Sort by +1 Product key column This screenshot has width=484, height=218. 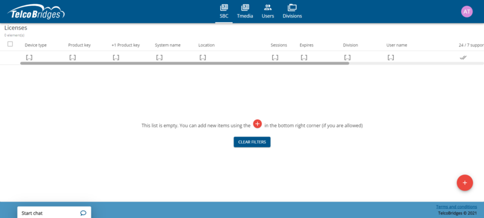126,45
